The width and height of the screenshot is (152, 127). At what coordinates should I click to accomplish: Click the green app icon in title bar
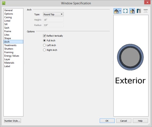[x=4, y=3]
